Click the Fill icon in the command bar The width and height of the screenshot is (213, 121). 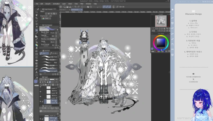tap(88, 7)
